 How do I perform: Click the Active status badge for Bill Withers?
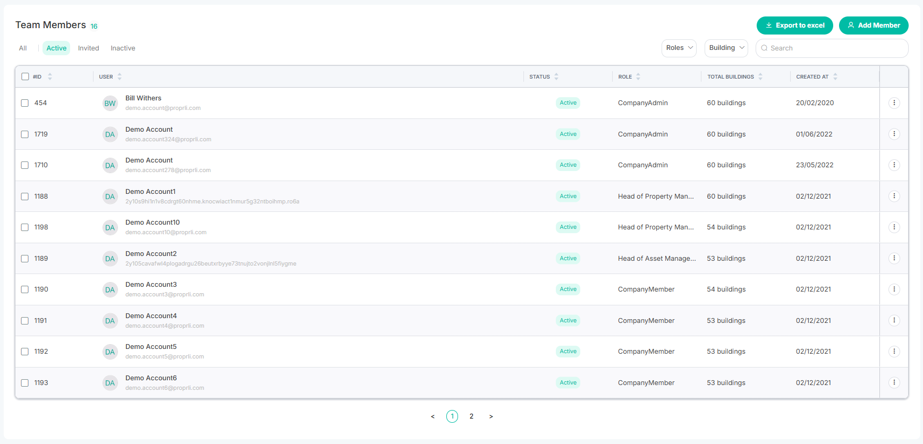568,103
